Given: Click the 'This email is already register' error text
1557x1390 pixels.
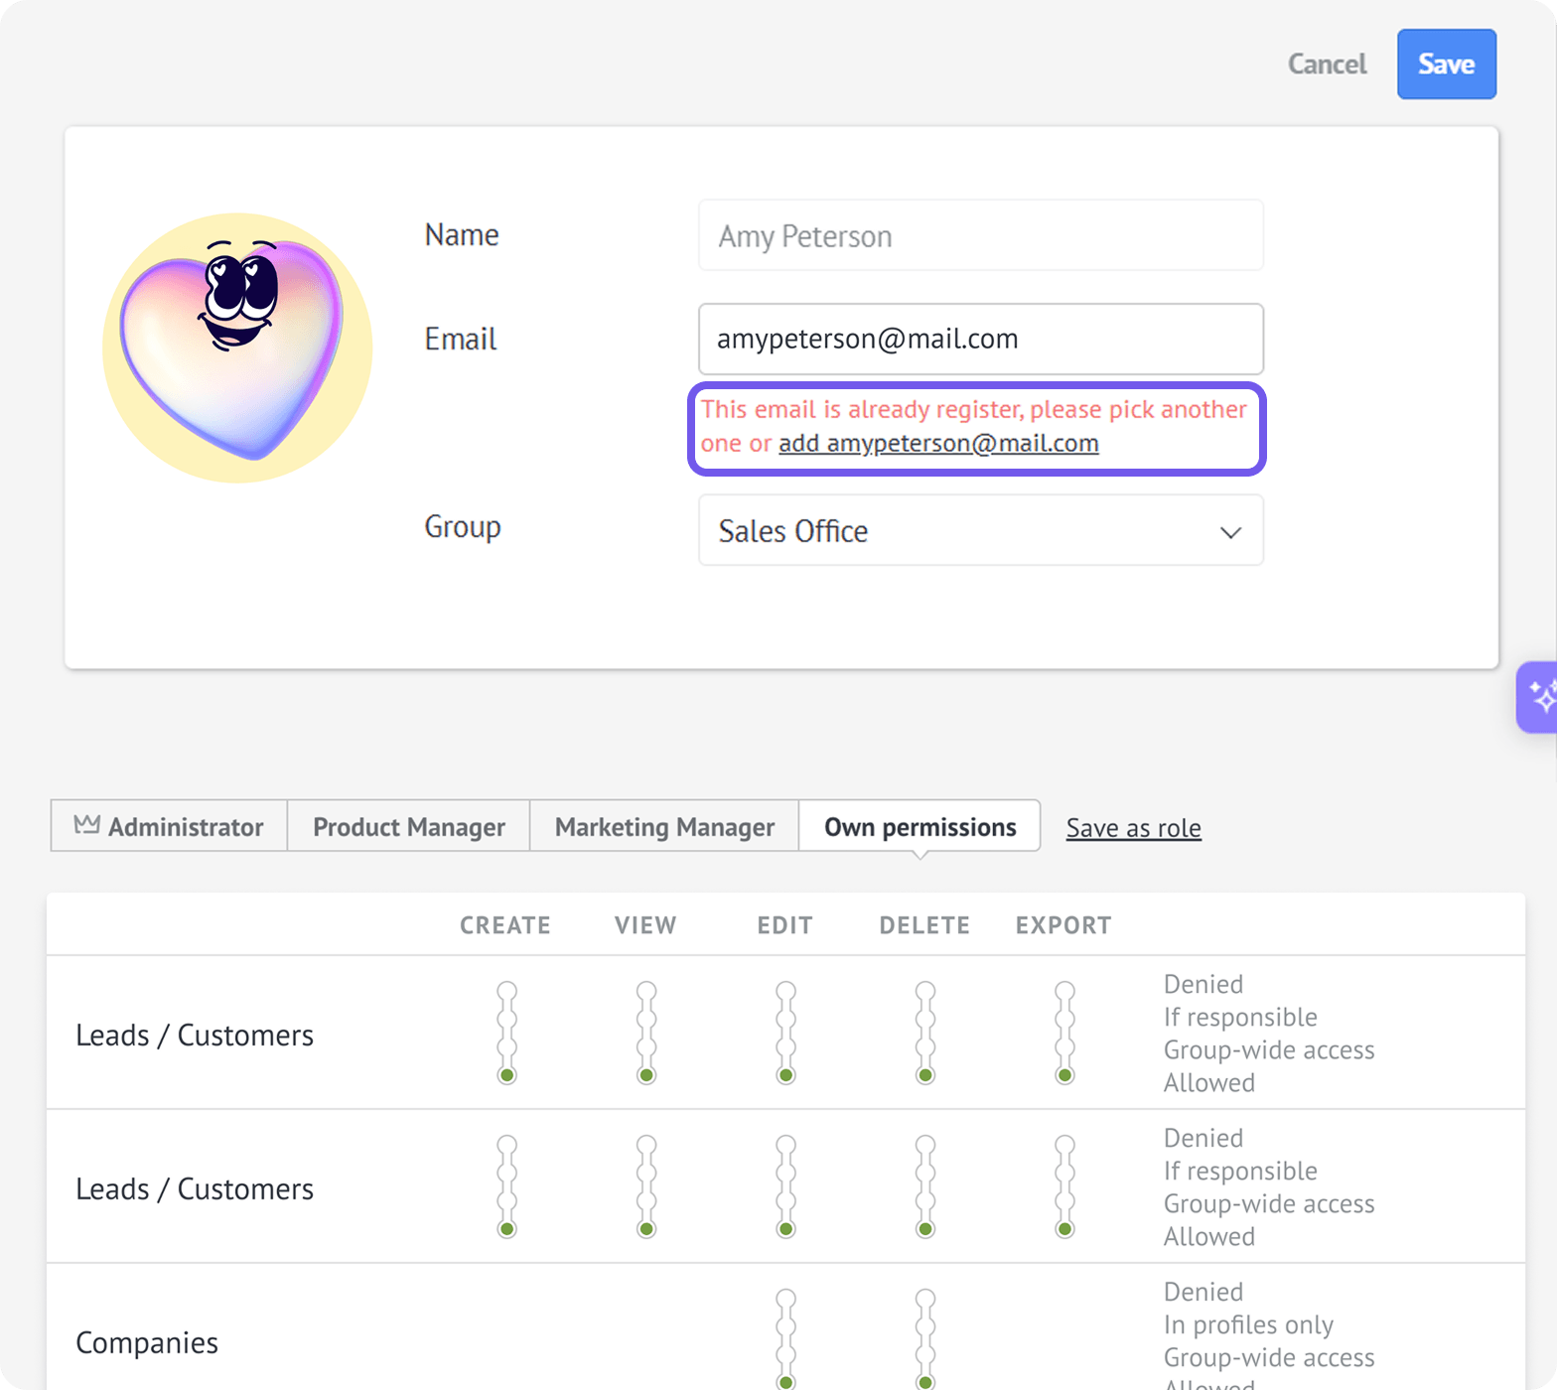Looking at the screenshot, I should tap(973, 426).
